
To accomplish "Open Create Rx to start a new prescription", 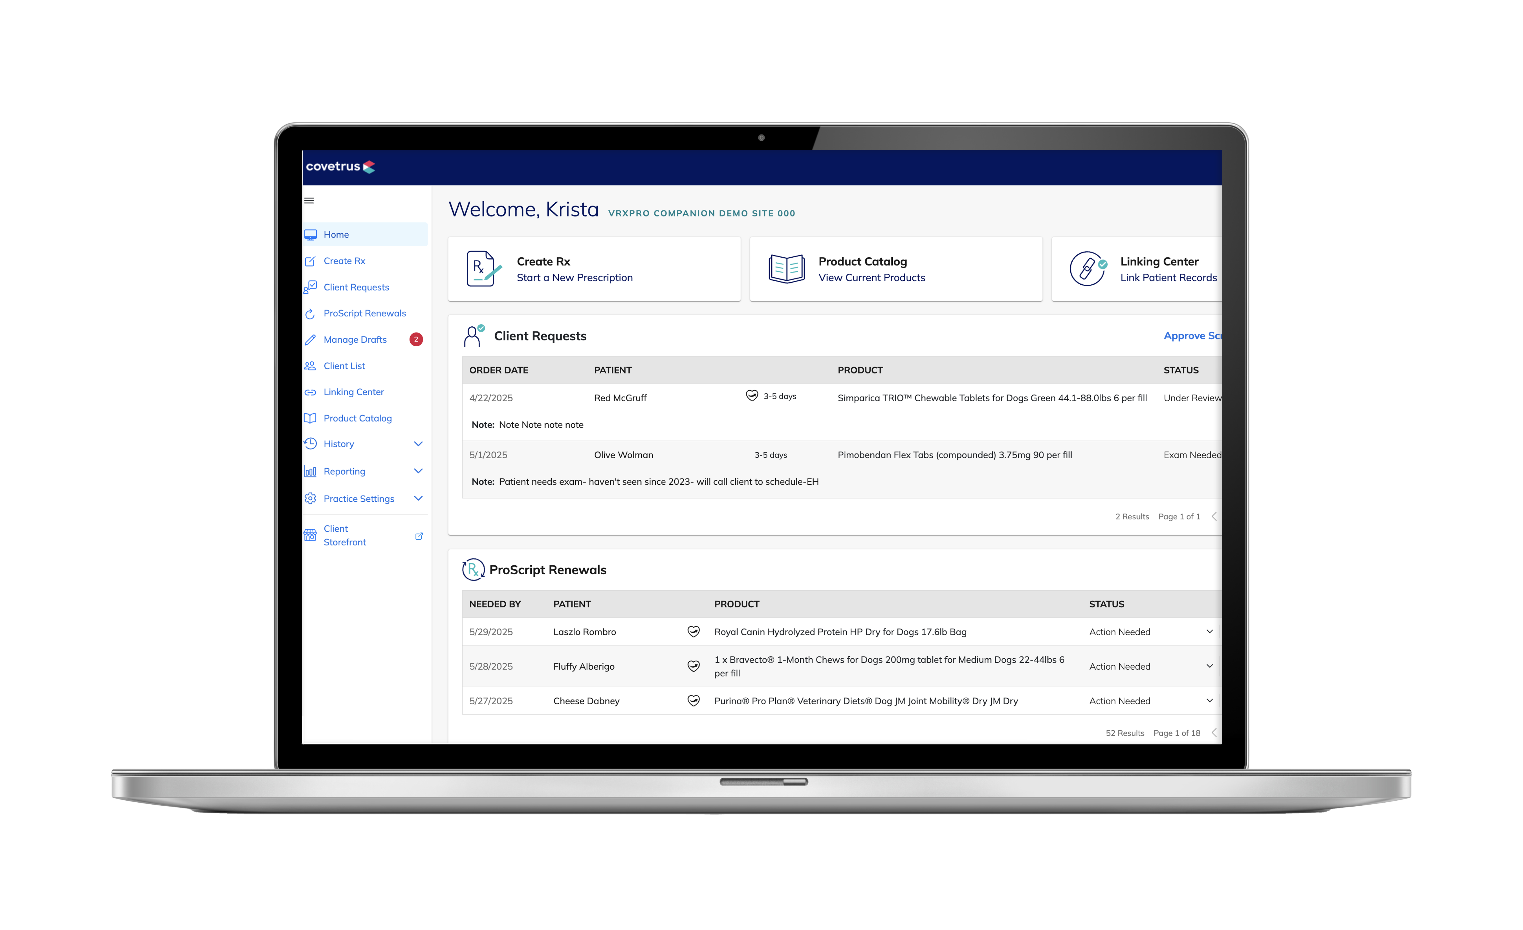I will pos(593,269).
